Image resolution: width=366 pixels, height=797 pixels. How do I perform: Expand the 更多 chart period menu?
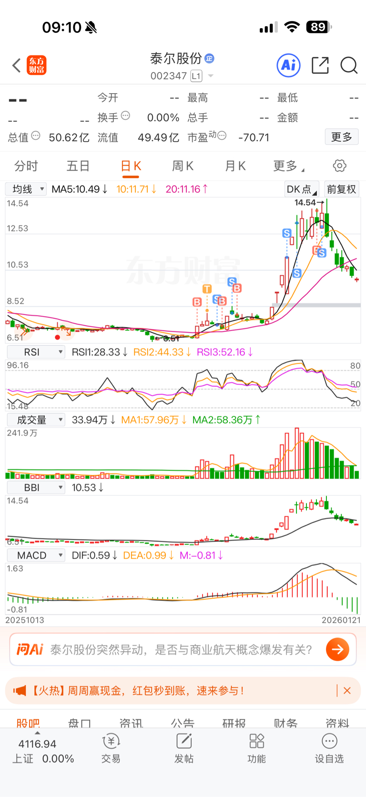point(288,166)
